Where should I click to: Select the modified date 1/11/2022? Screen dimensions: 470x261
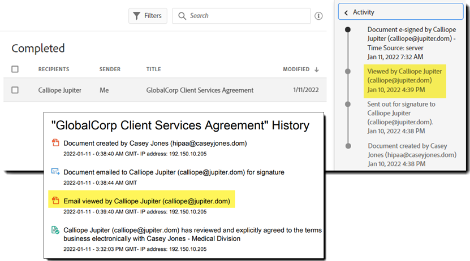click(x=306, y=90)
